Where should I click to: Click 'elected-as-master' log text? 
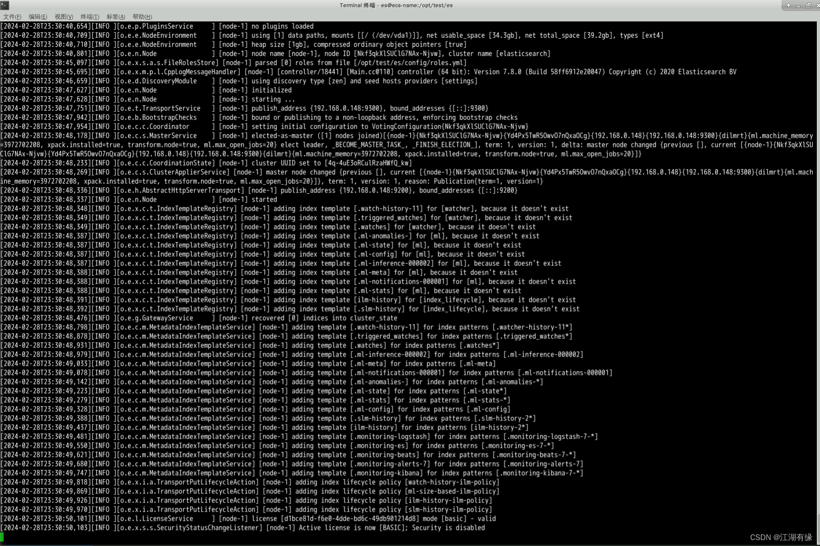coord(282,136)
